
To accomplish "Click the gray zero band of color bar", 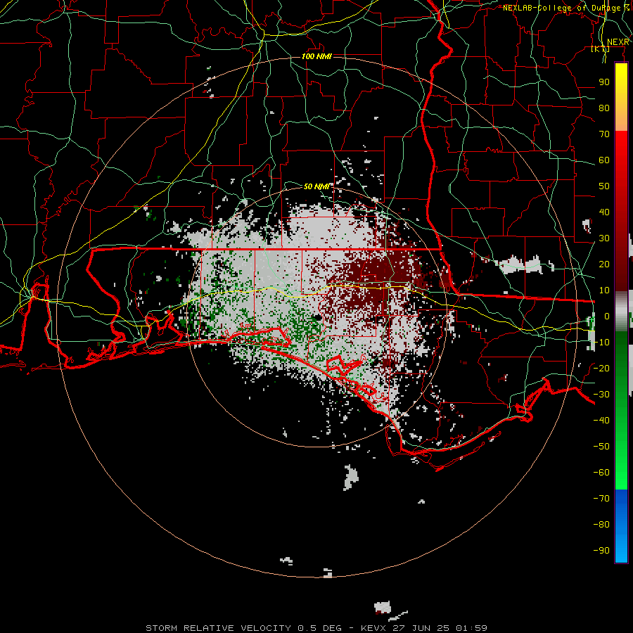I will coord(621,312).
